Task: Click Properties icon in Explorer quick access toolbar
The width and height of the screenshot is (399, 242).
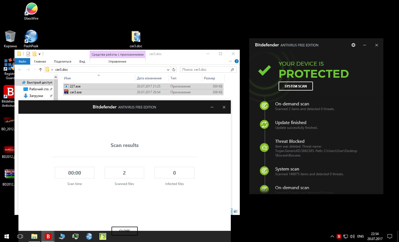Action: (28, 54)
